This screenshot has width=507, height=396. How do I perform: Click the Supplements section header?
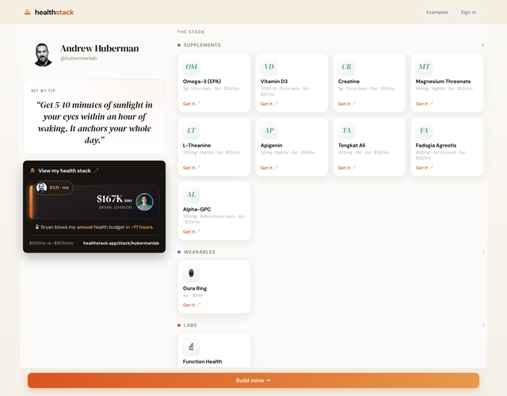[202, 45]
